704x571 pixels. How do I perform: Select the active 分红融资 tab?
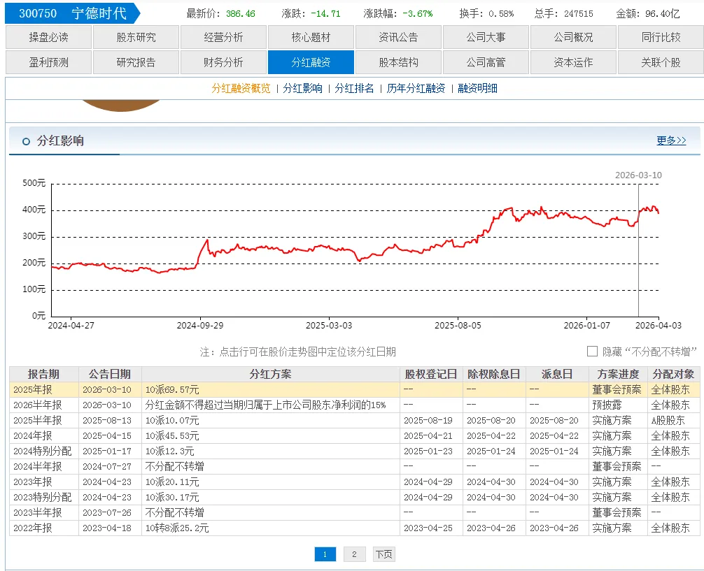pos(311,62)
